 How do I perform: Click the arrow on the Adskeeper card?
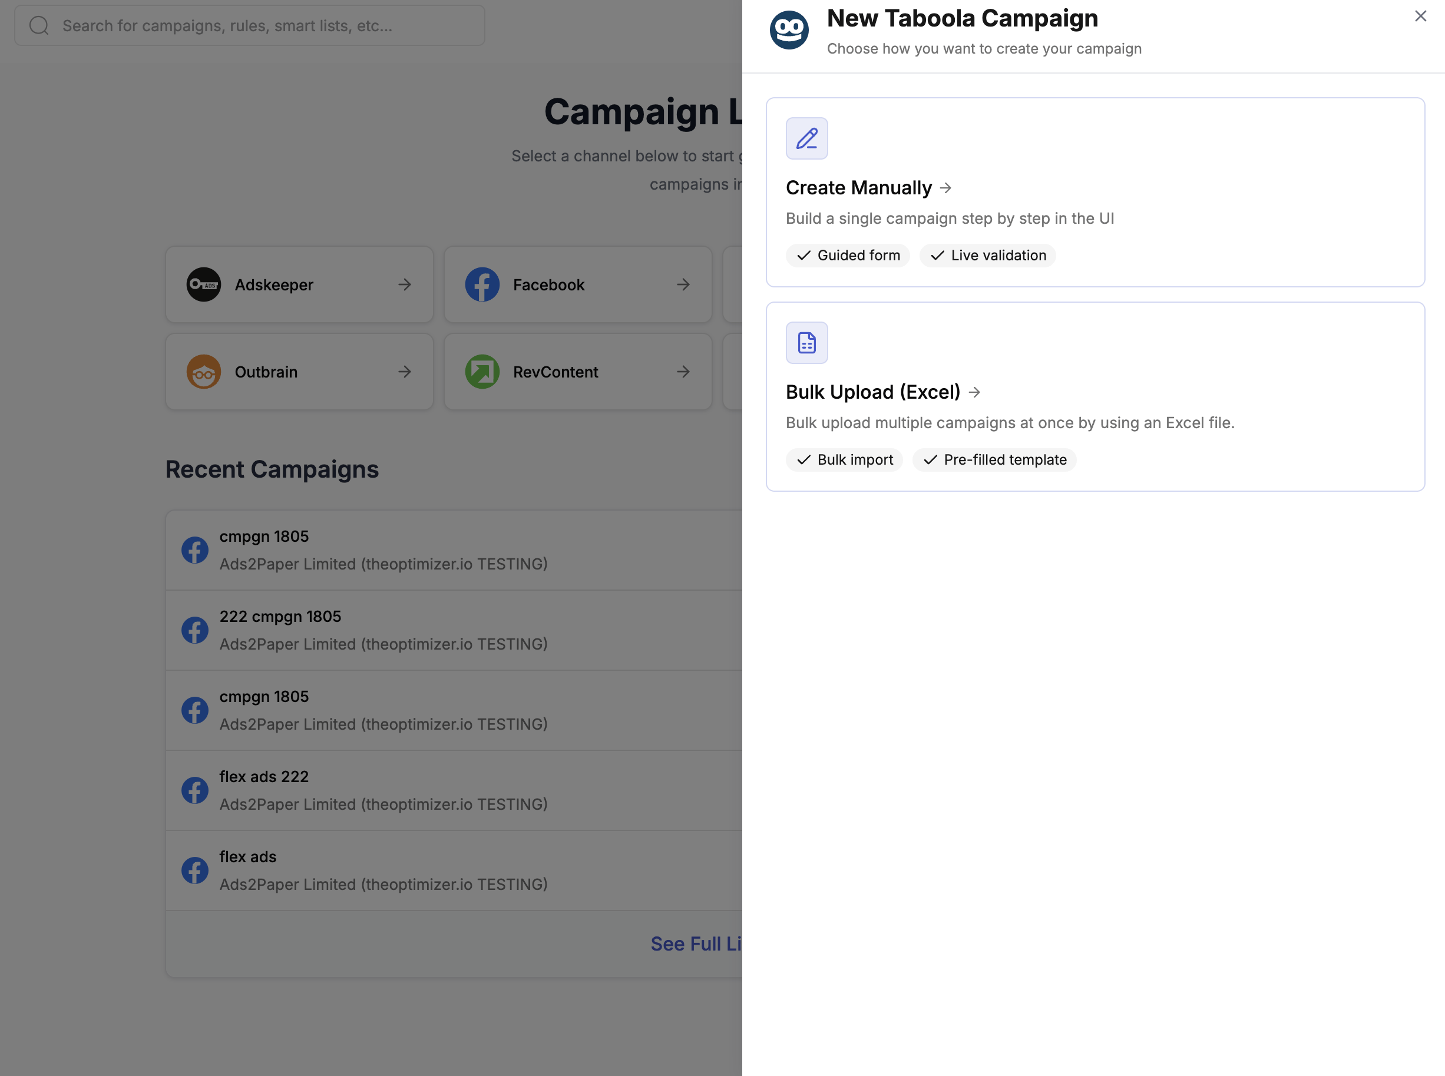tap(405, 284)
